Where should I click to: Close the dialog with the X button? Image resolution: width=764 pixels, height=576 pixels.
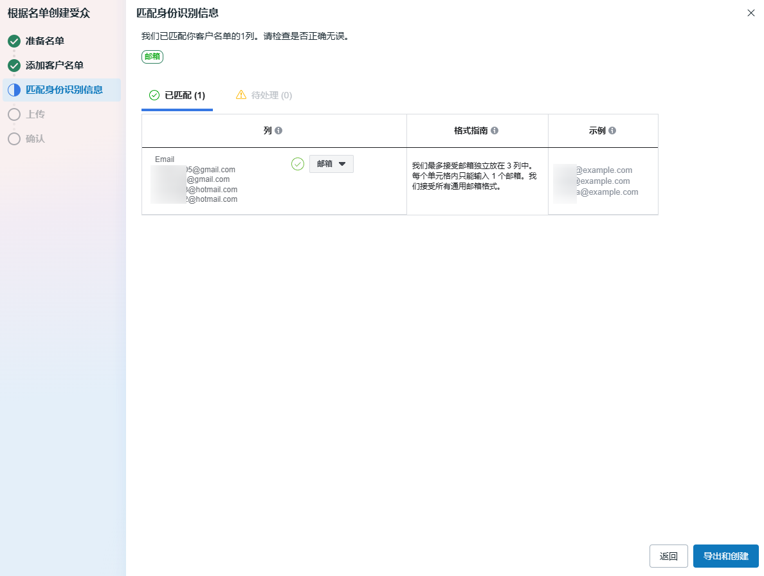750,13
